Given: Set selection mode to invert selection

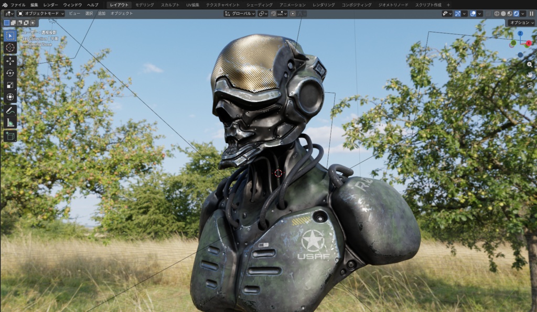Looking at the screenshot, I should tap(26, 23).
